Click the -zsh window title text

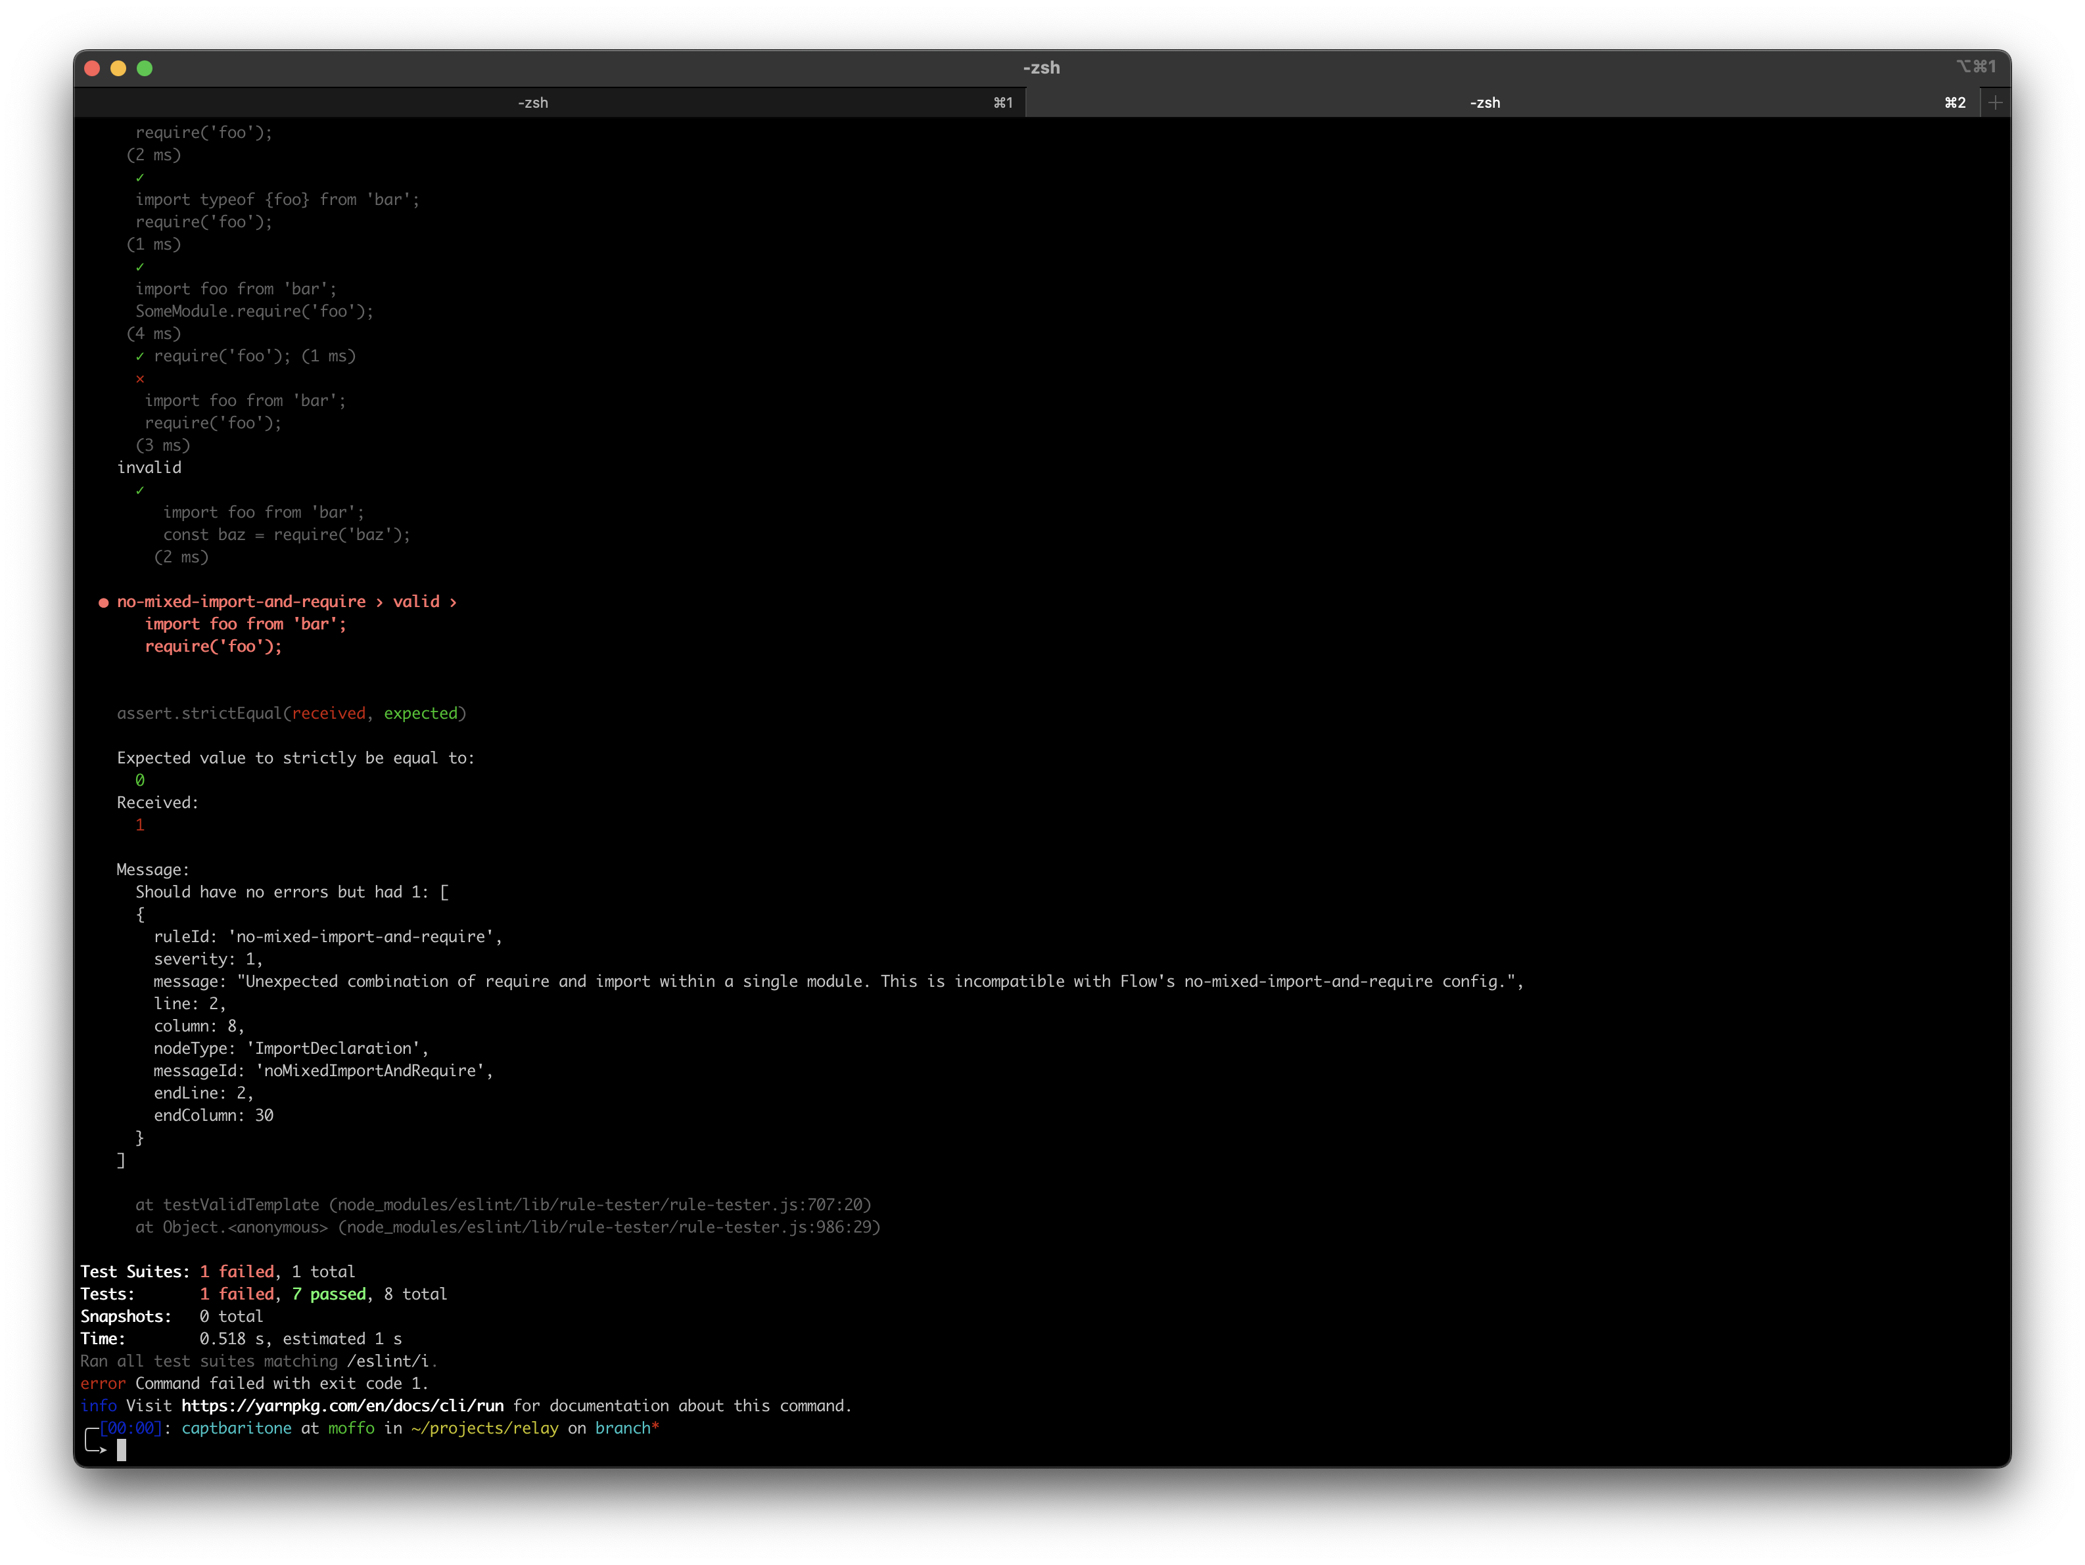point(1042,67)
